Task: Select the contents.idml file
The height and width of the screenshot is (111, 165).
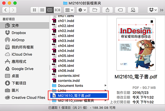Action: [78, 76]
